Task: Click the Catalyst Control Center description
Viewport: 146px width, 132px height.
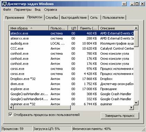Action: pos(117,49)
